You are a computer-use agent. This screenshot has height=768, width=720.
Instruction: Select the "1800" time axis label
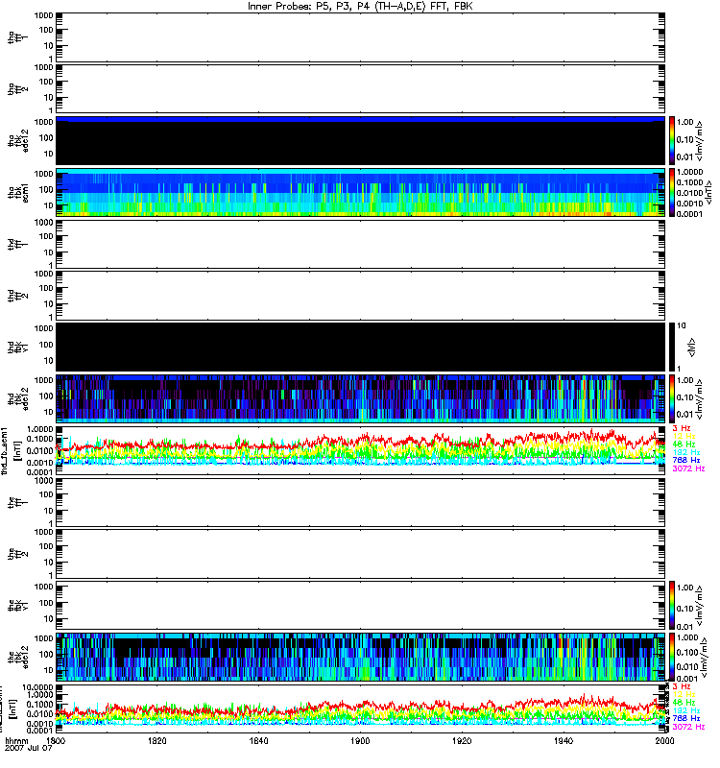point(56,740)
